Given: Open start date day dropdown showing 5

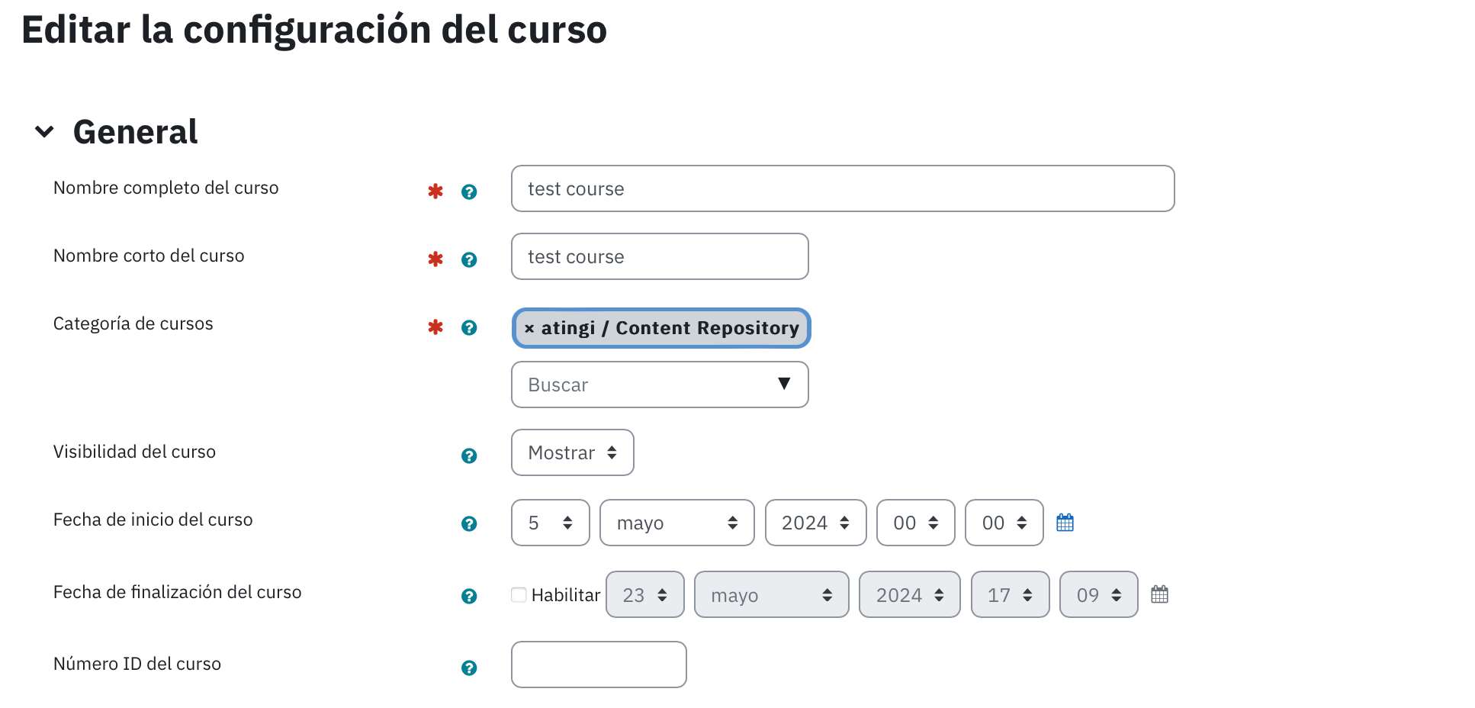Looking at the screenshot, I should coord(551,523).
